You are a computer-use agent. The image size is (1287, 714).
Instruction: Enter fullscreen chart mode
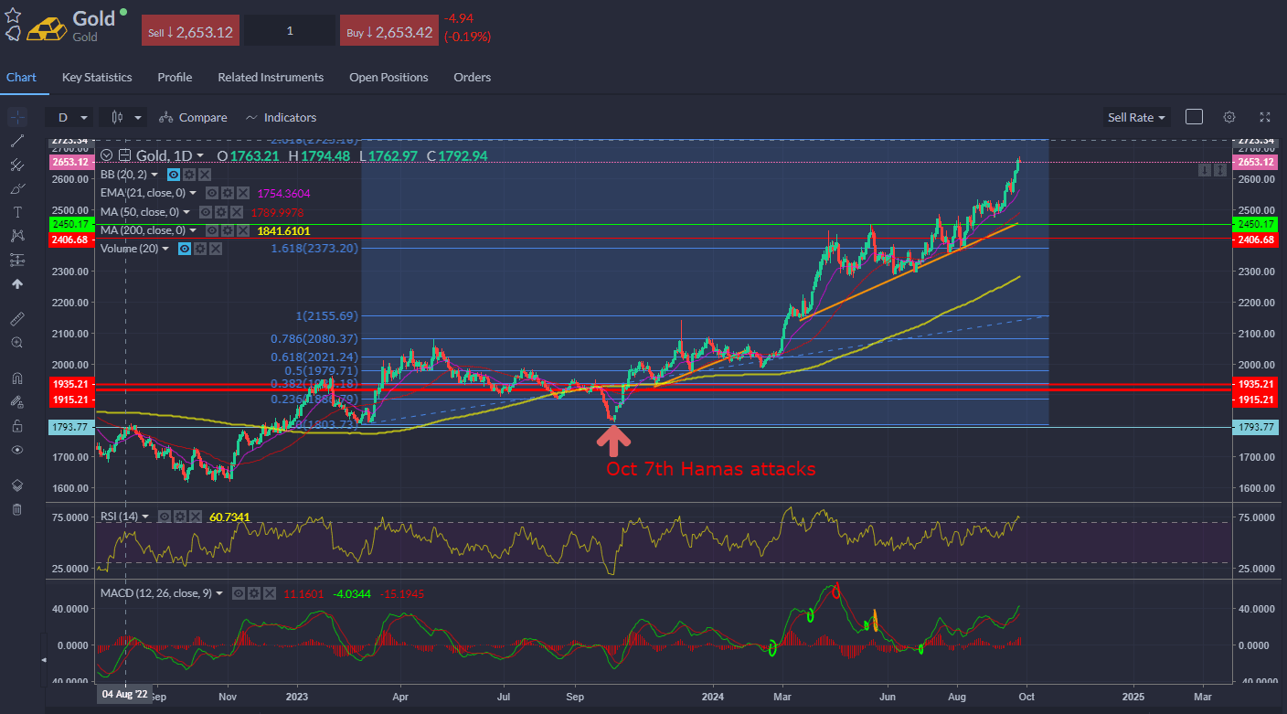tap(1265, 117)
